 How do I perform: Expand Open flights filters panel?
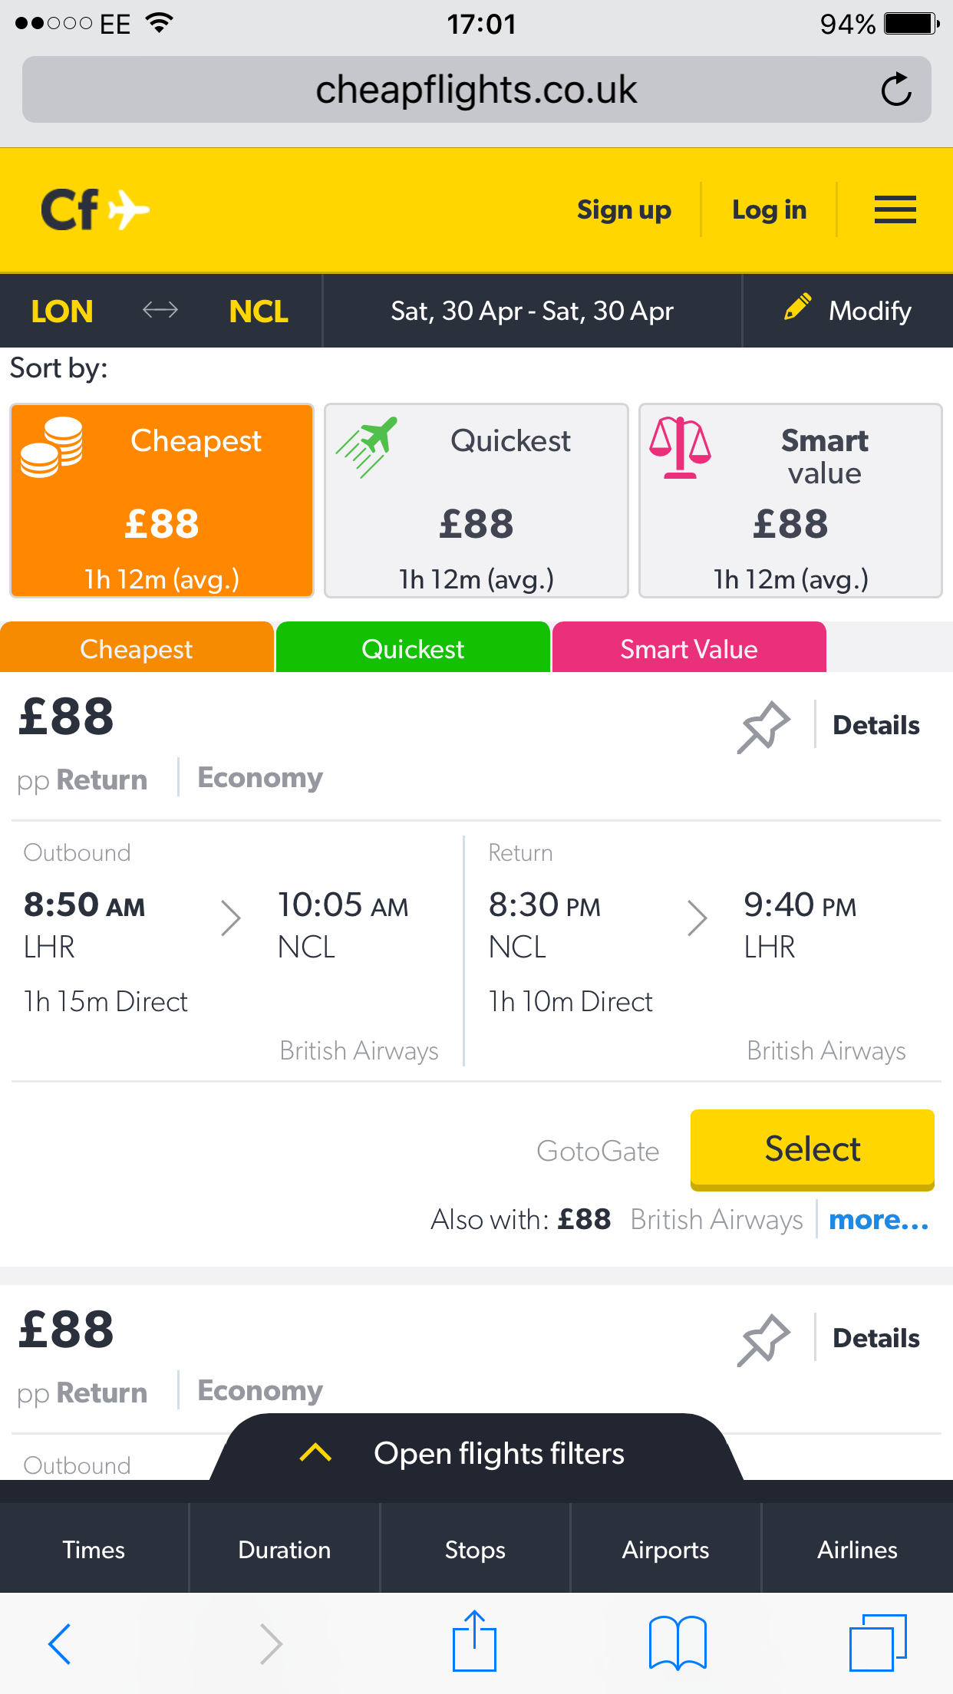pos(476,1453)
